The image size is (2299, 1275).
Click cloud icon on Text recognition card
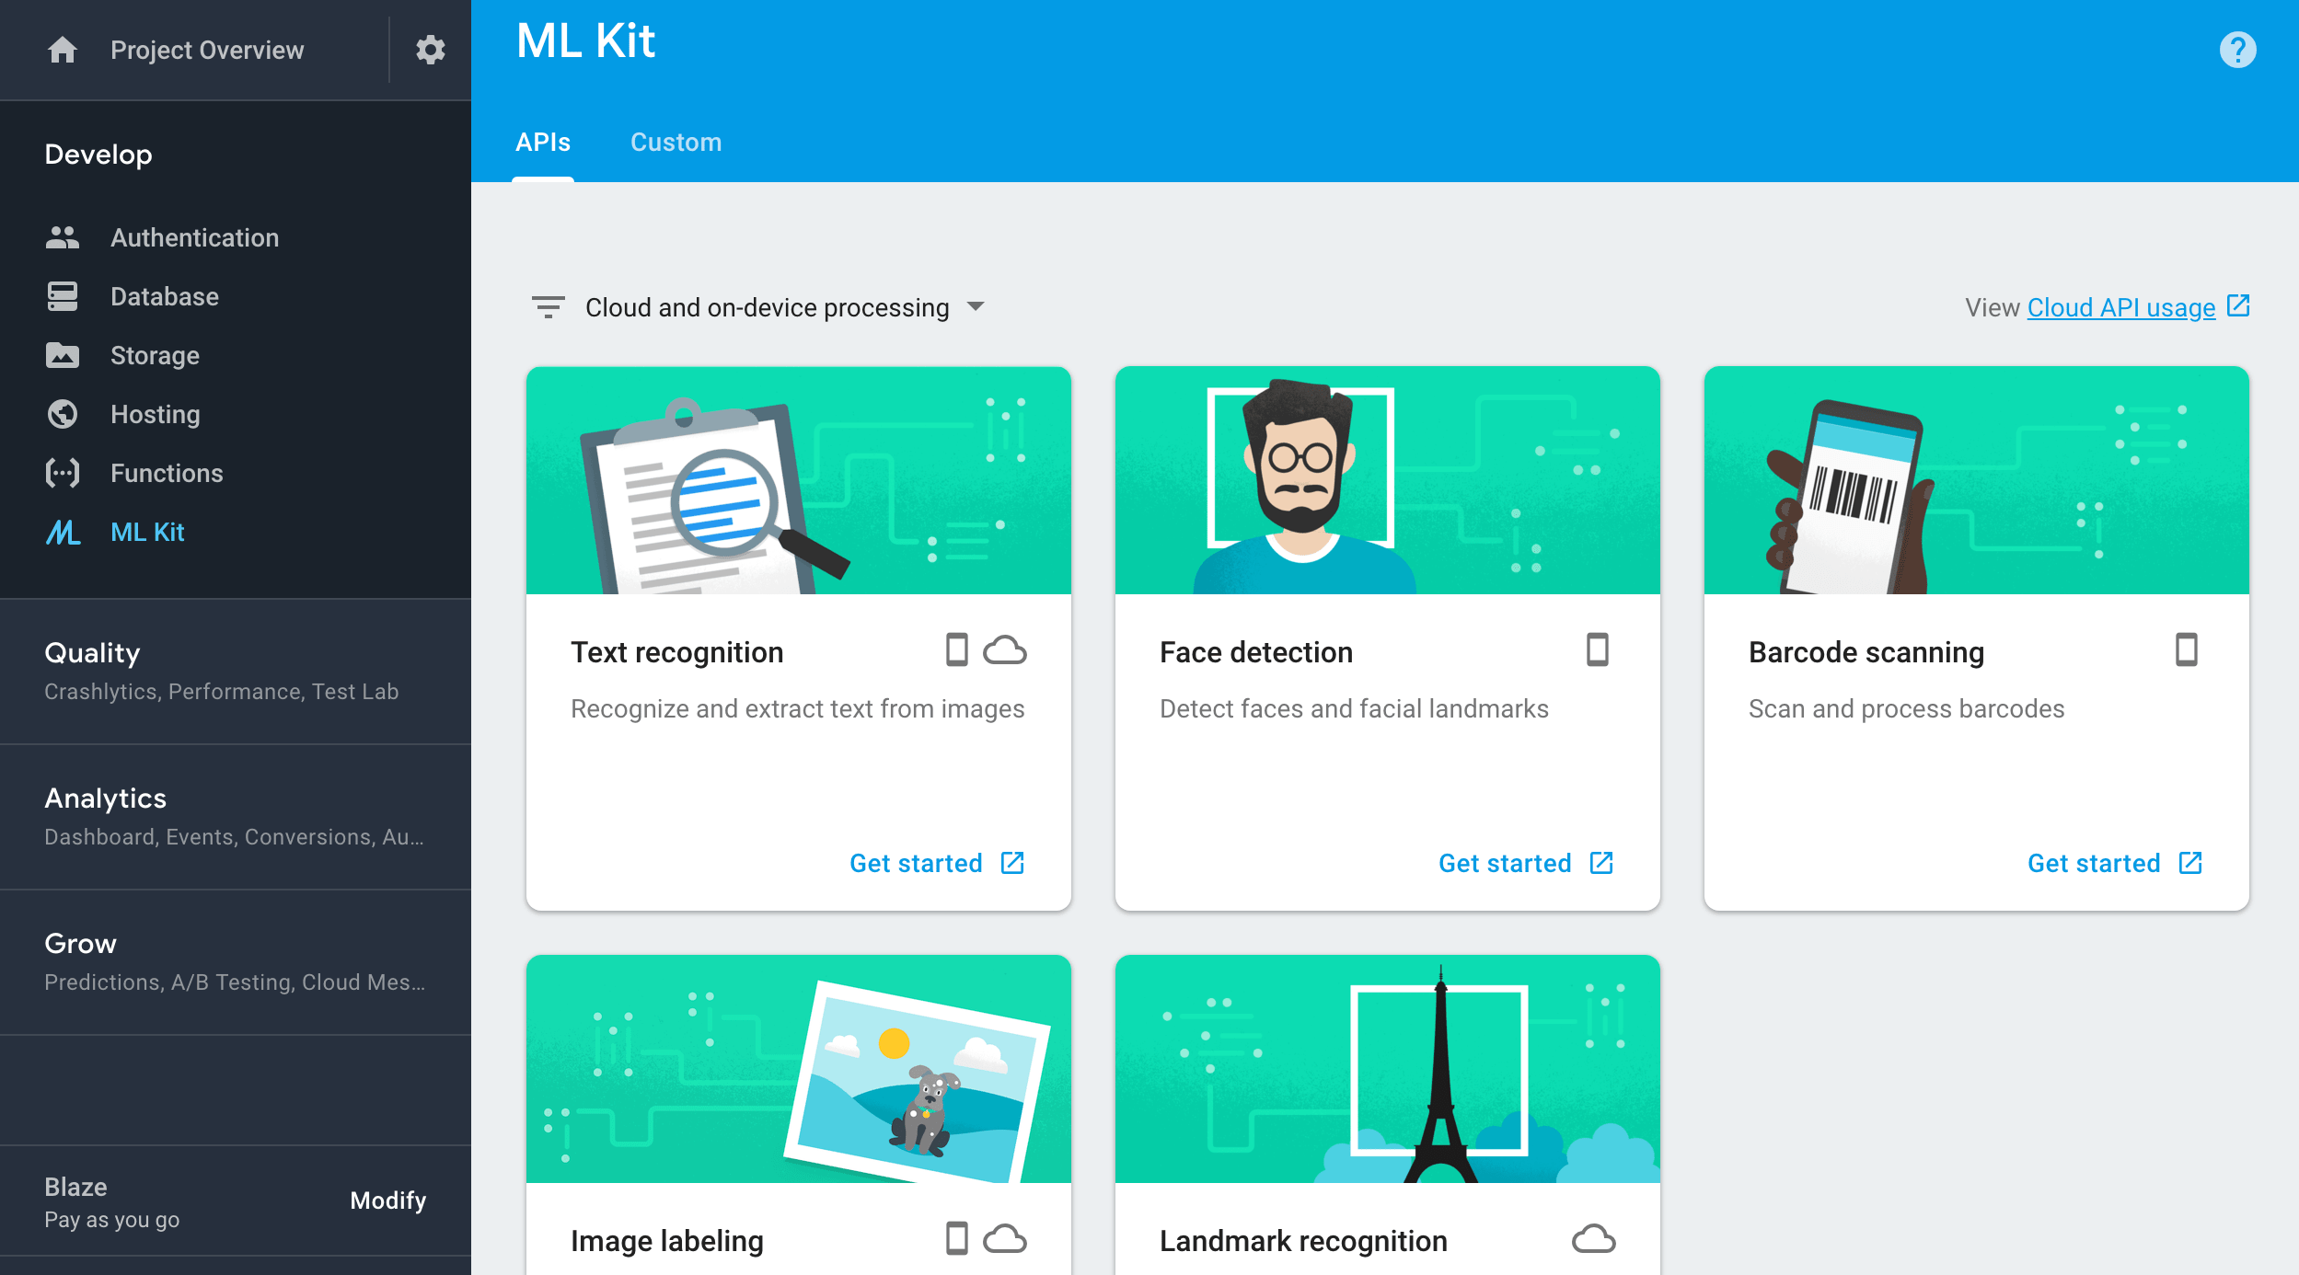point(1005,650)
